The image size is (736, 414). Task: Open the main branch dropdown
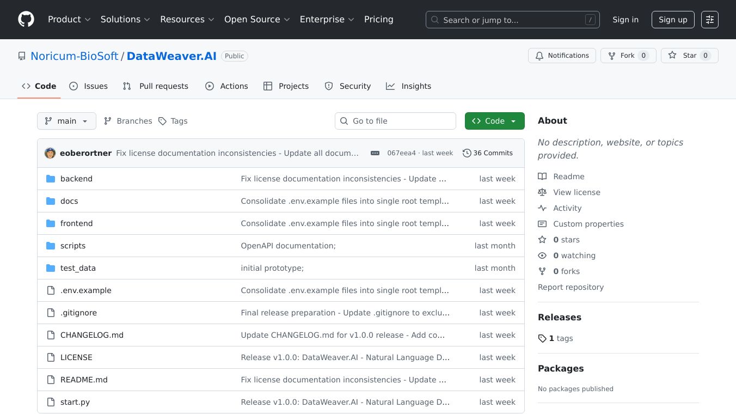(x=66, y=121)
